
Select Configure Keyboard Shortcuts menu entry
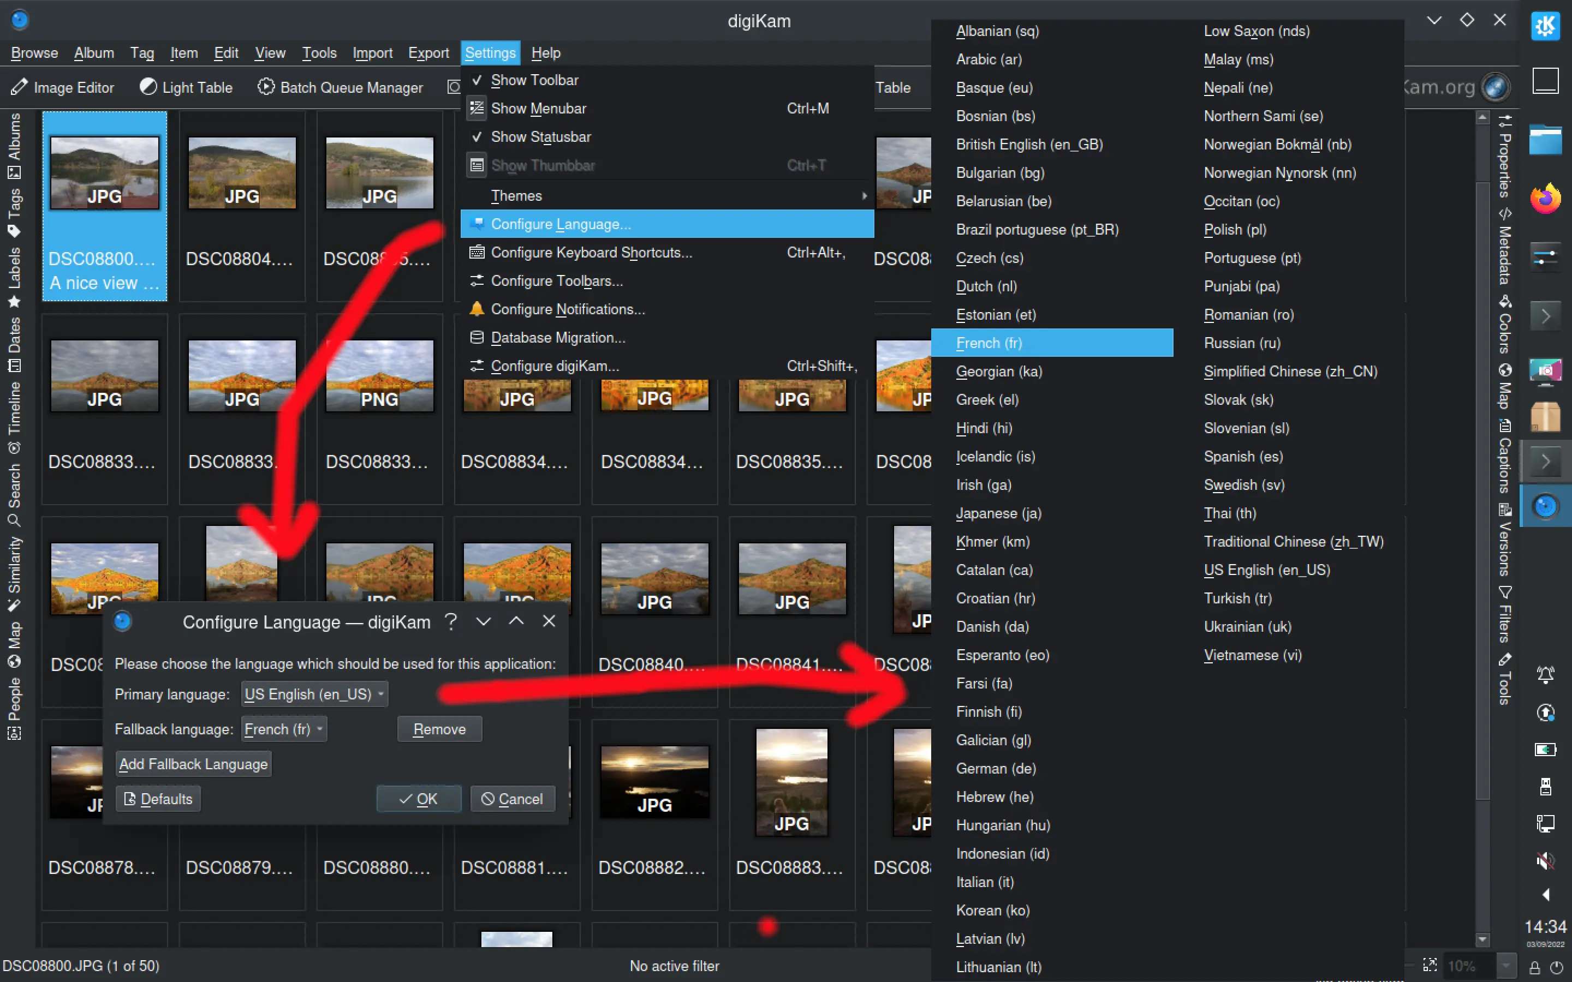591,253
